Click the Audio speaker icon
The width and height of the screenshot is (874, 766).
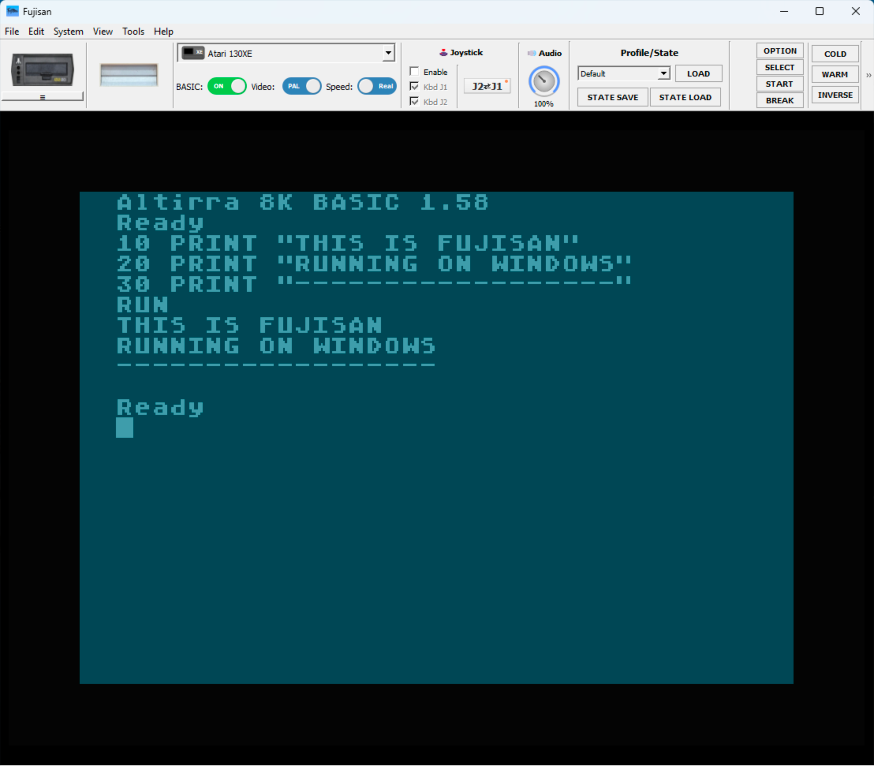(532, 53)
